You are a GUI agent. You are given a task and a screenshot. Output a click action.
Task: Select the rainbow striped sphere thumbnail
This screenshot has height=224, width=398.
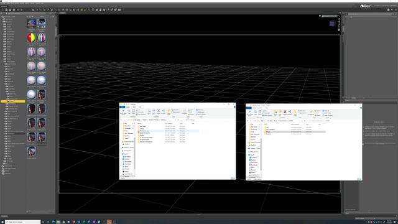42,37
